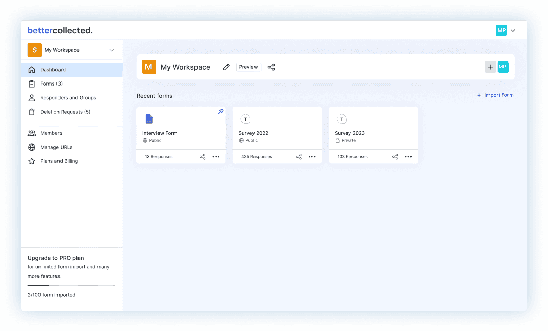Viewport: 548px width, 331px height.
Task: Click the Members group icon
Action: (32, 133)
